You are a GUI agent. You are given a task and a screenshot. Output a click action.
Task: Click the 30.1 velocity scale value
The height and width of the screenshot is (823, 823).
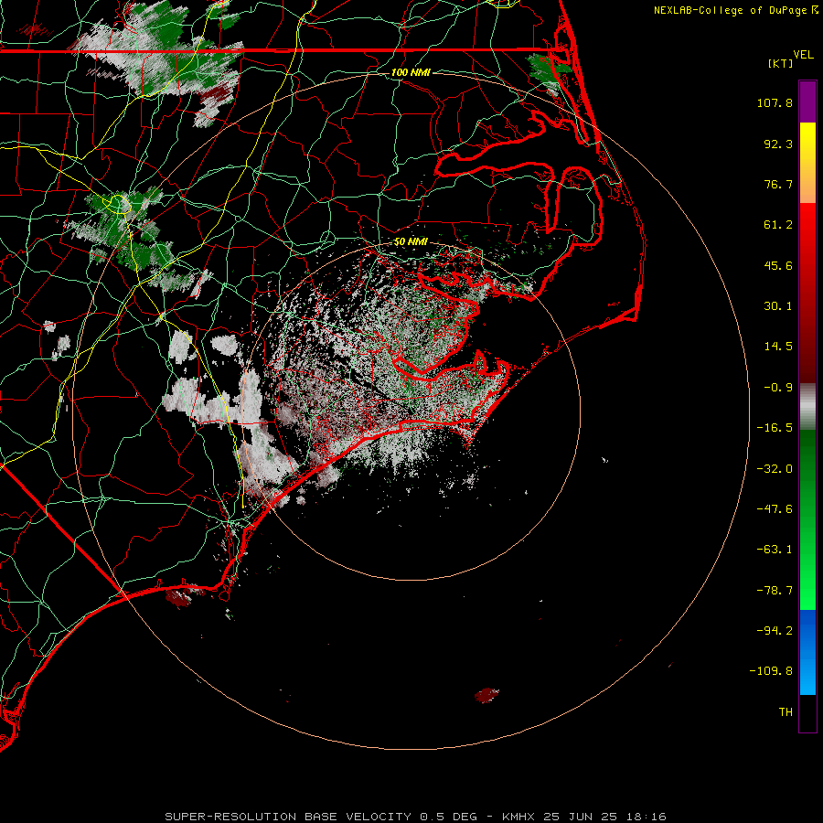point(778,306)
